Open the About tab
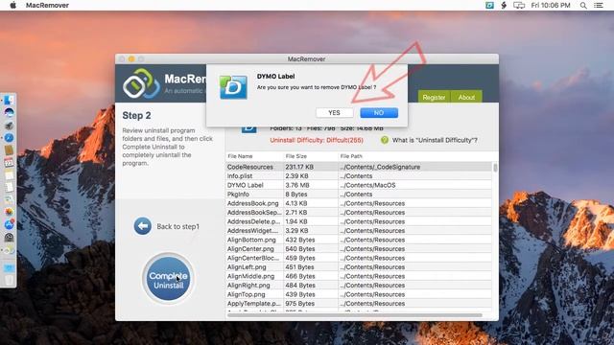Viewport: 614px width, 345px height. point(466,97)
